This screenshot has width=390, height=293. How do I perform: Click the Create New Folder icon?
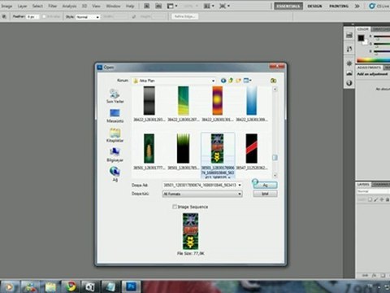pos(238,81)
